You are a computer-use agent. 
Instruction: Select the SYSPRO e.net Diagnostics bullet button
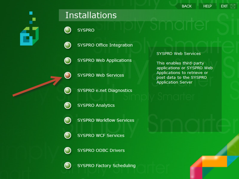68,90
